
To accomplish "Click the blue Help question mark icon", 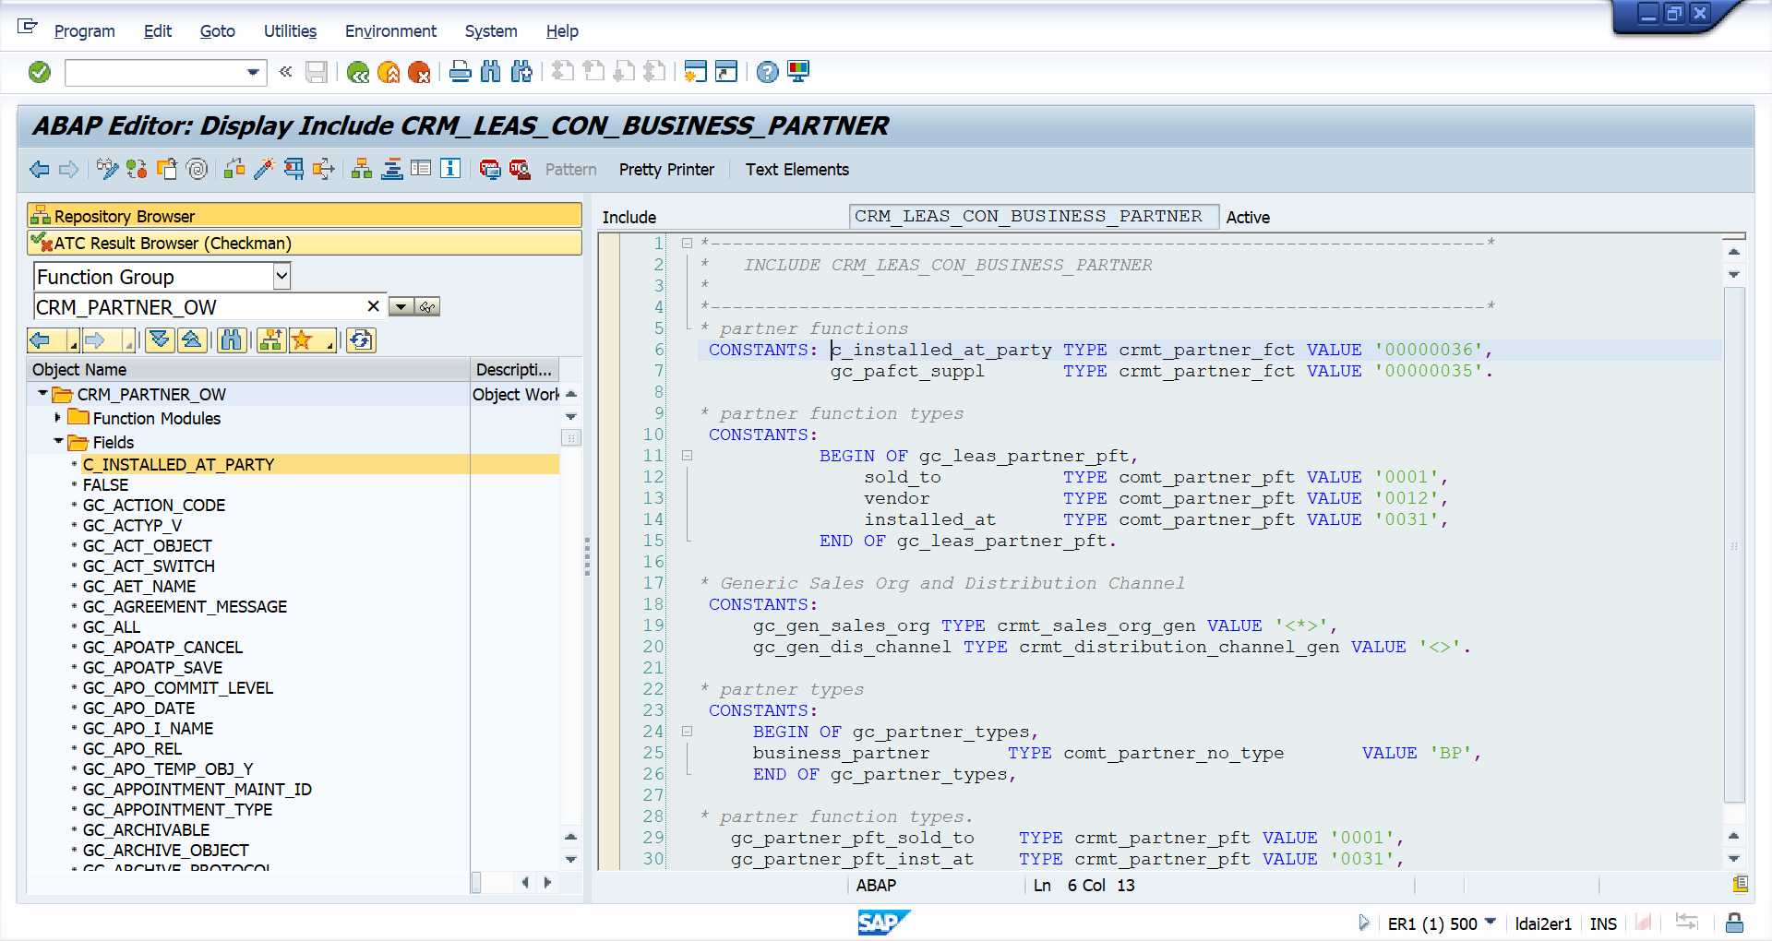I will 768,72.
